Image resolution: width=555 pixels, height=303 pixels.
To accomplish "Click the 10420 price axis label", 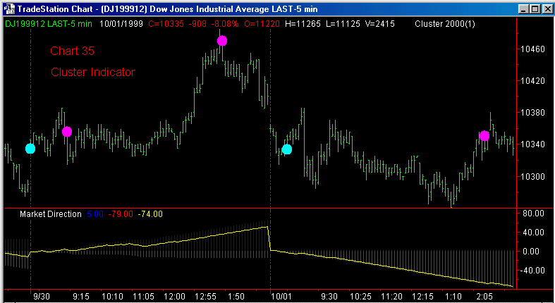I will coord(532,81).
